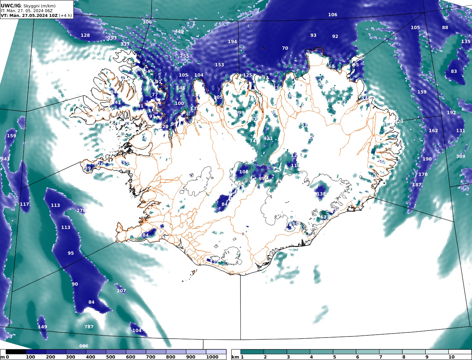Click the visibility value 237
This screenshot has width=472, height=360.
point(125,44)
